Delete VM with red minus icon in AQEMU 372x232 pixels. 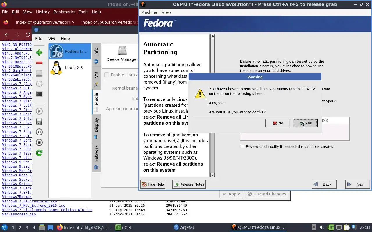tap(39, 63)
